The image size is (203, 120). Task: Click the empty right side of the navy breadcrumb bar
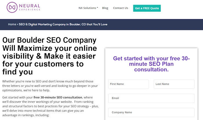[155, 25]
